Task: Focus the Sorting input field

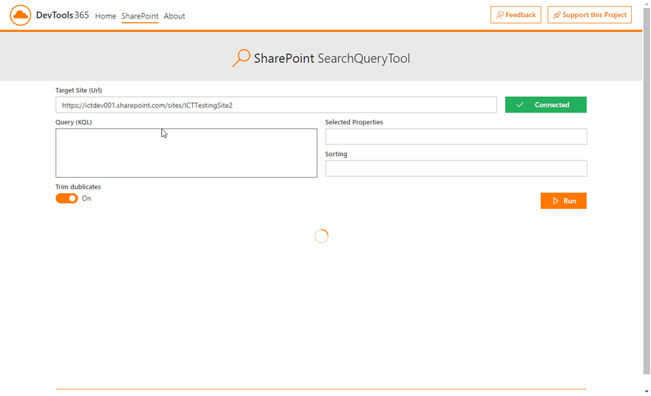Action: [456, 168]
